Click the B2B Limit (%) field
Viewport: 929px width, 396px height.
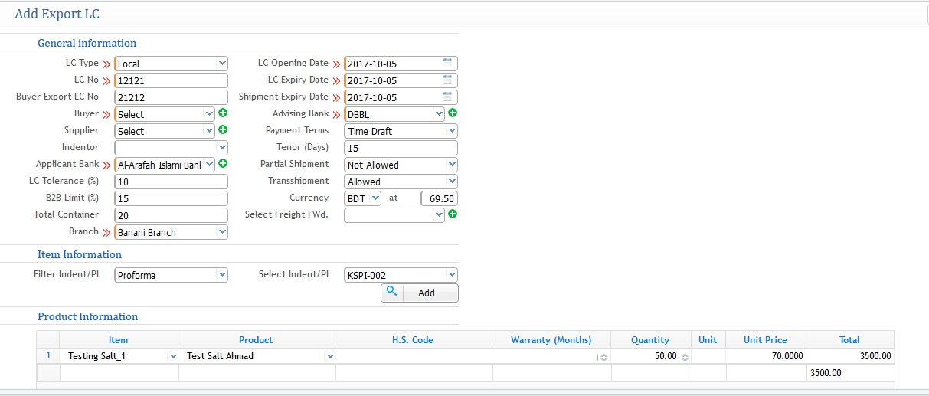point(172,198)
